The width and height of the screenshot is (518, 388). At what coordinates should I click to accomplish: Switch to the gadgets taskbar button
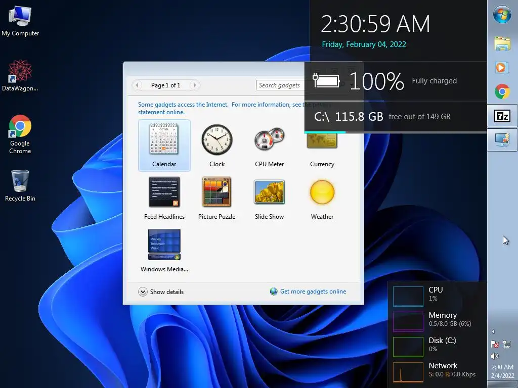[x=502, y=139]
